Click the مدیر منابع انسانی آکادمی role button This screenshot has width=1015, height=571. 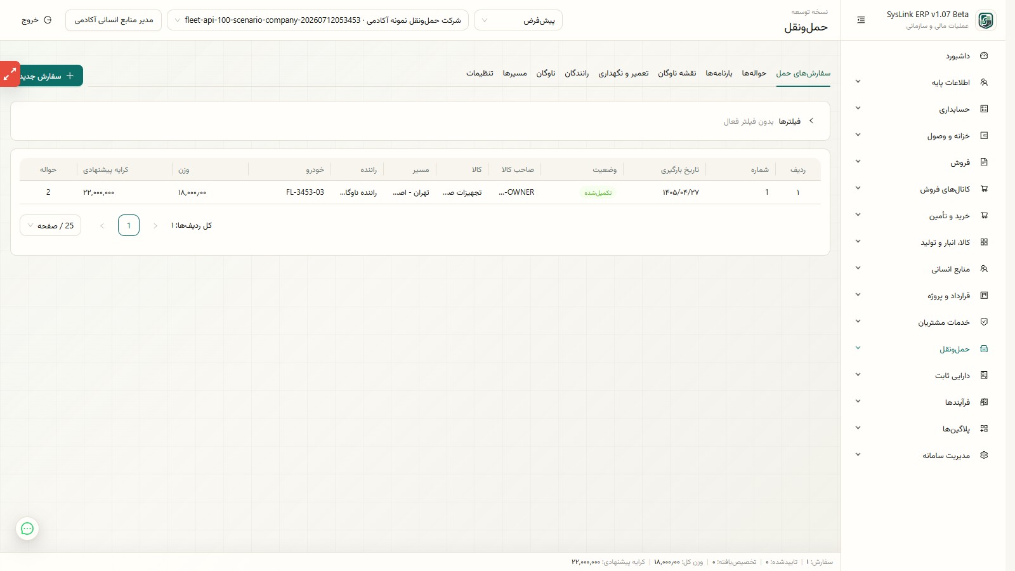click(114, 20)
